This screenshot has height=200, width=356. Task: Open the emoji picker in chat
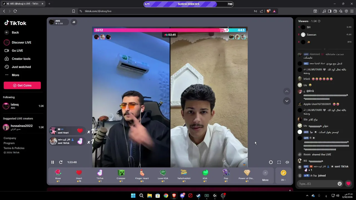click(x=340, y=184)
